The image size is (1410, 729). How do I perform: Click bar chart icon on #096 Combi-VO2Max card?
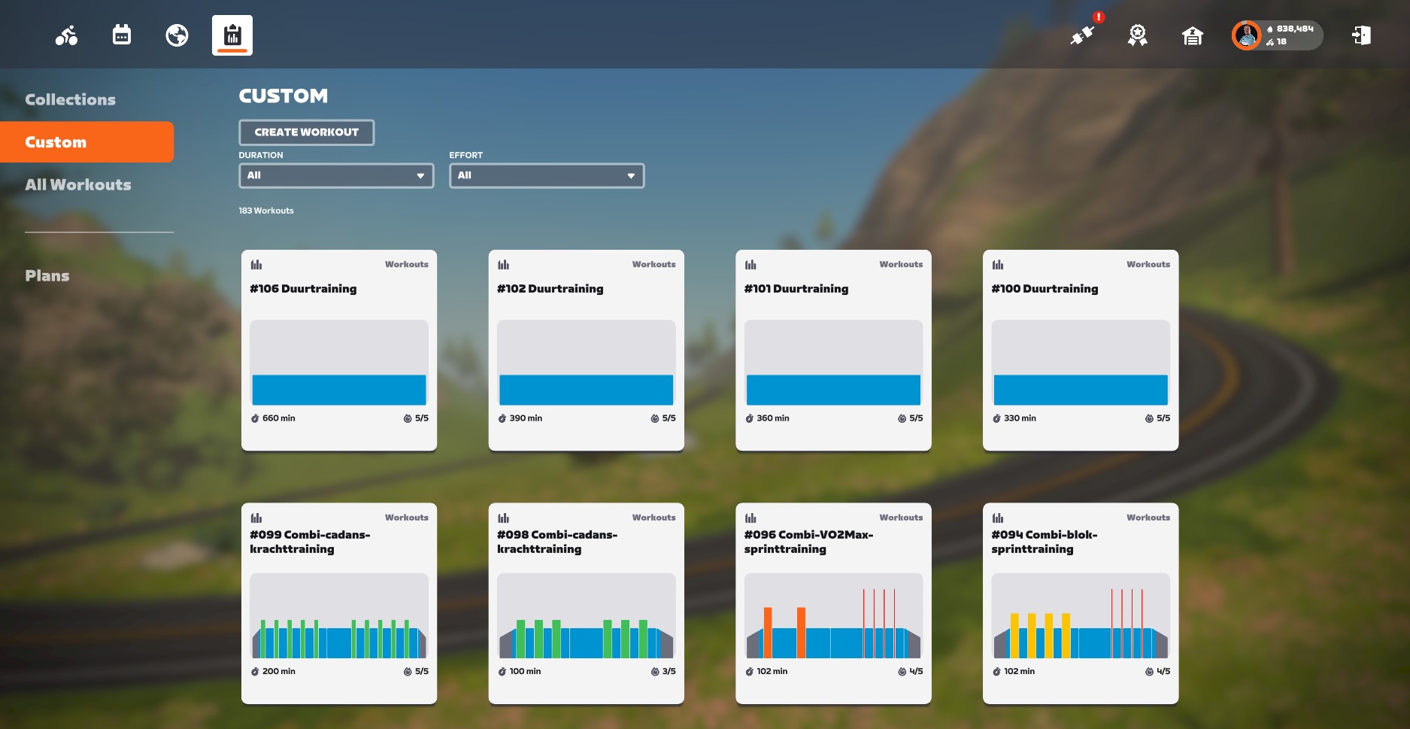click(750, 518)
